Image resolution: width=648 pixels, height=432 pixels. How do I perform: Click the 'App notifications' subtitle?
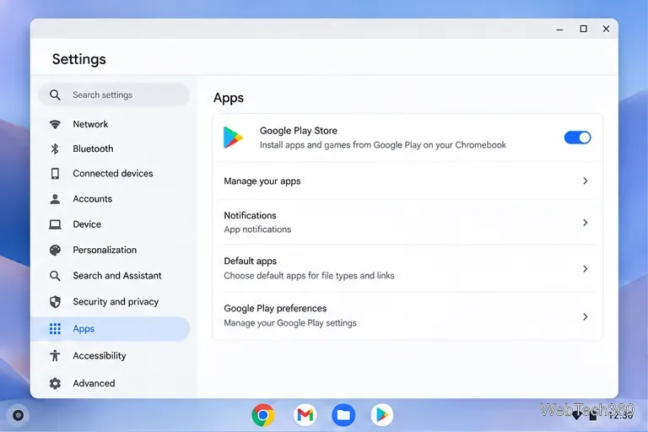[x=257, y=229]
